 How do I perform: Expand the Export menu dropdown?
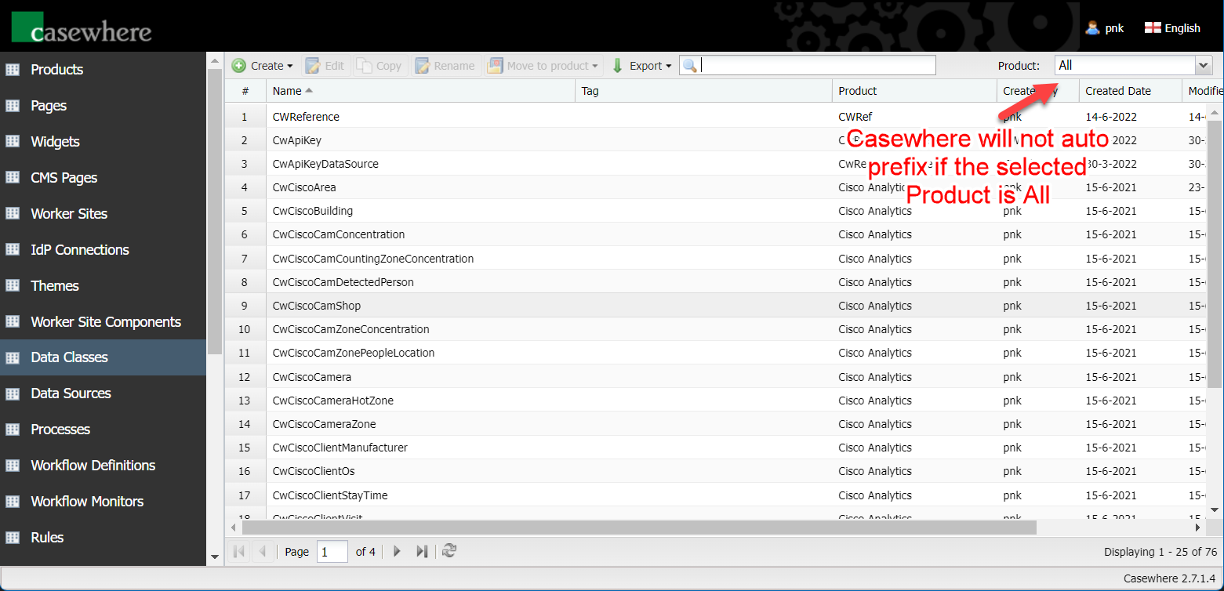(x=669, y=67)
